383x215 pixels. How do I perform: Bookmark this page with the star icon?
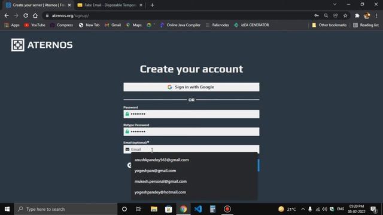tap(345, 16)
